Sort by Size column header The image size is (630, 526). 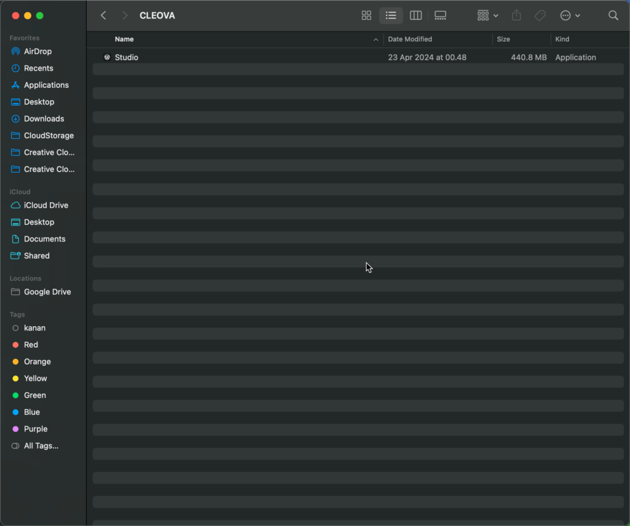tap(503, 39)
